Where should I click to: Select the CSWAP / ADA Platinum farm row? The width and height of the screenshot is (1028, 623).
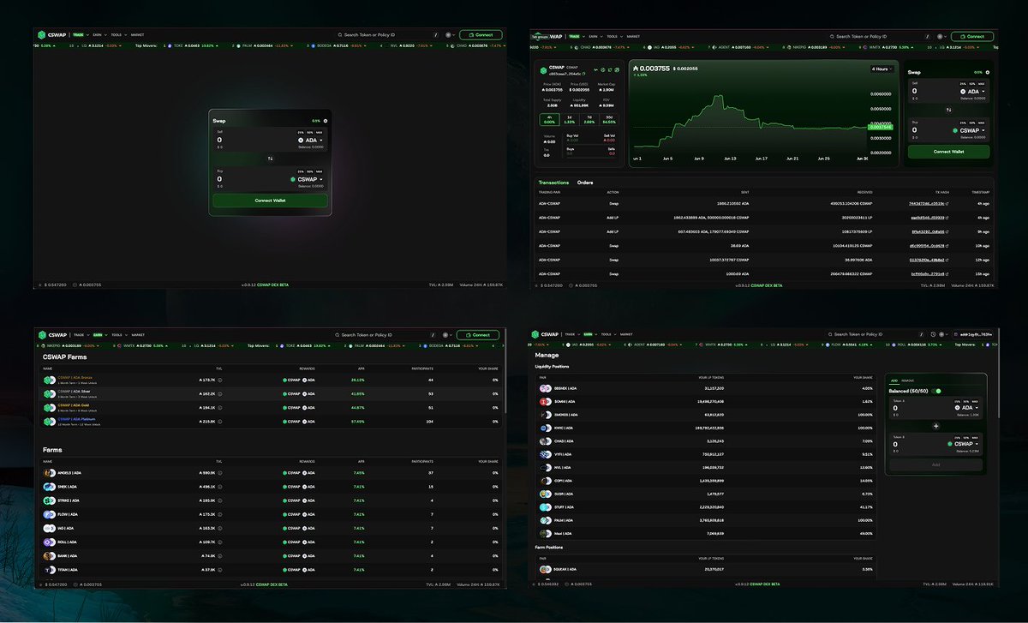click(270, 421)
